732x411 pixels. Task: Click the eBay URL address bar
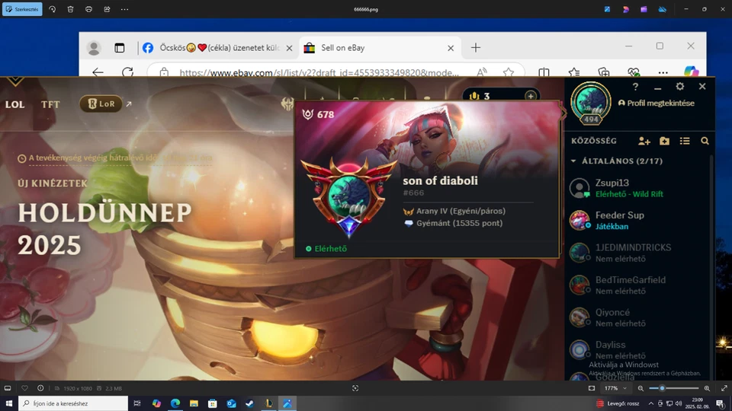coord(319,73)
